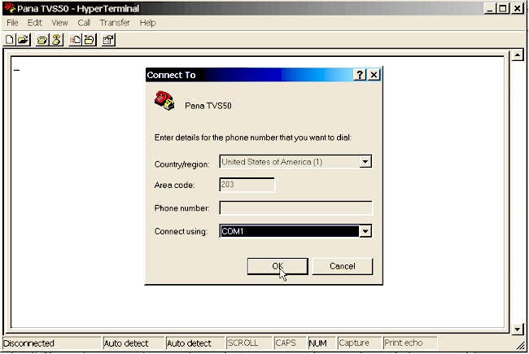Click the New connection toolbar icon
The height and width of the screenshot is (354, 529).
10,39
